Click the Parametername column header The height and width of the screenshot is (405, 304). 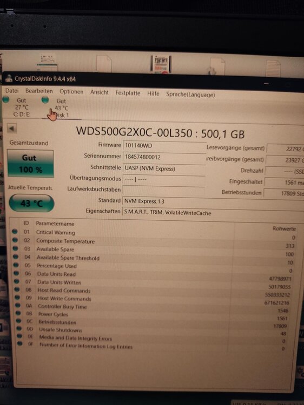[55, 224]
